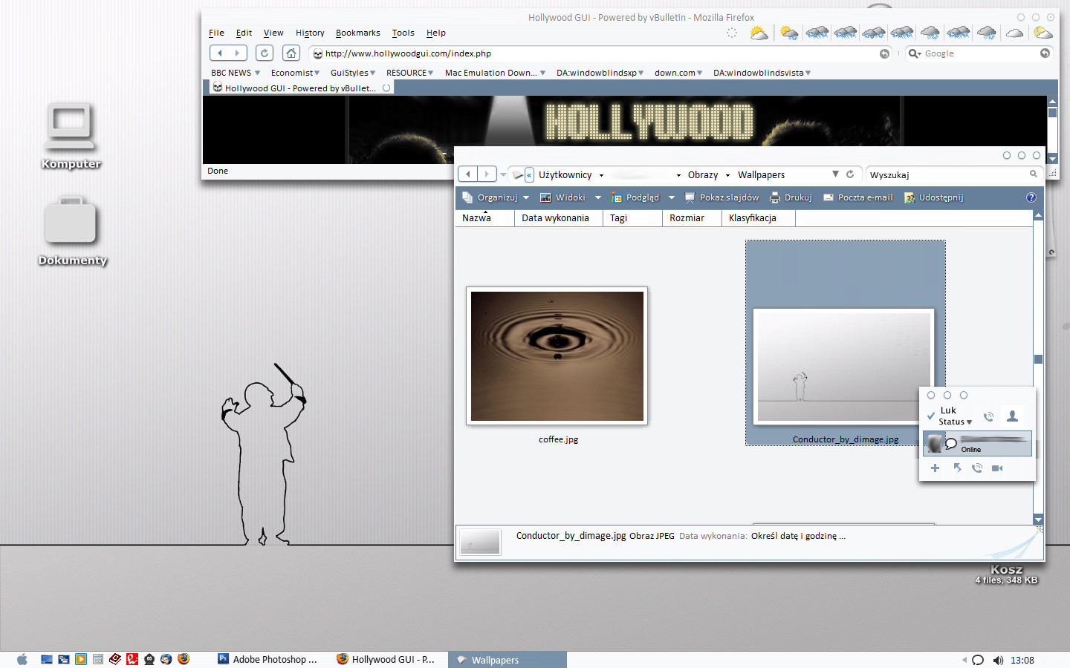This screenshot has width=1070, height=668.
Task: Open the Komputer desktop icon
Action: (71, 135)
